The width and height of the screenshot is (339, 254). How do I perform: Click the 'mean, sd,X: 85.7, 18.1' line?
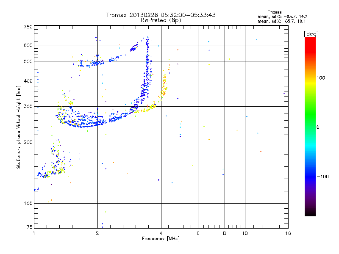coord(281,22)
